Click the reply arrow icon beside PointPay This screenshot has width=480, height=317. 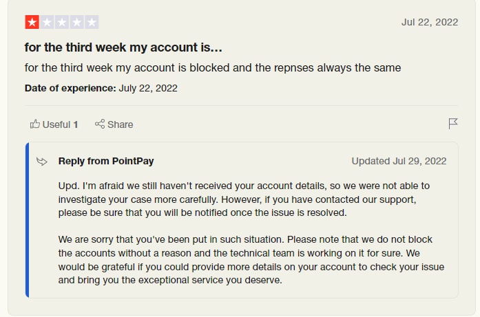pos(42,161)
